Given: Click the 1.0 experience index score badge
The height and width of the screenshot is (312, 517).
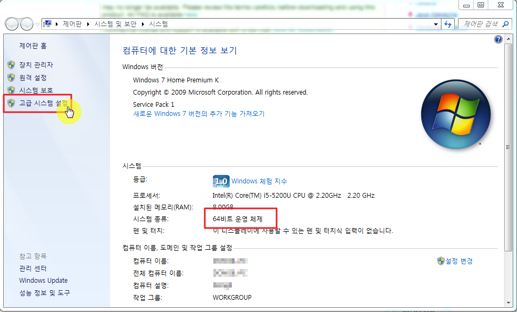Looking at the screenshot, I should pos(221,181).
